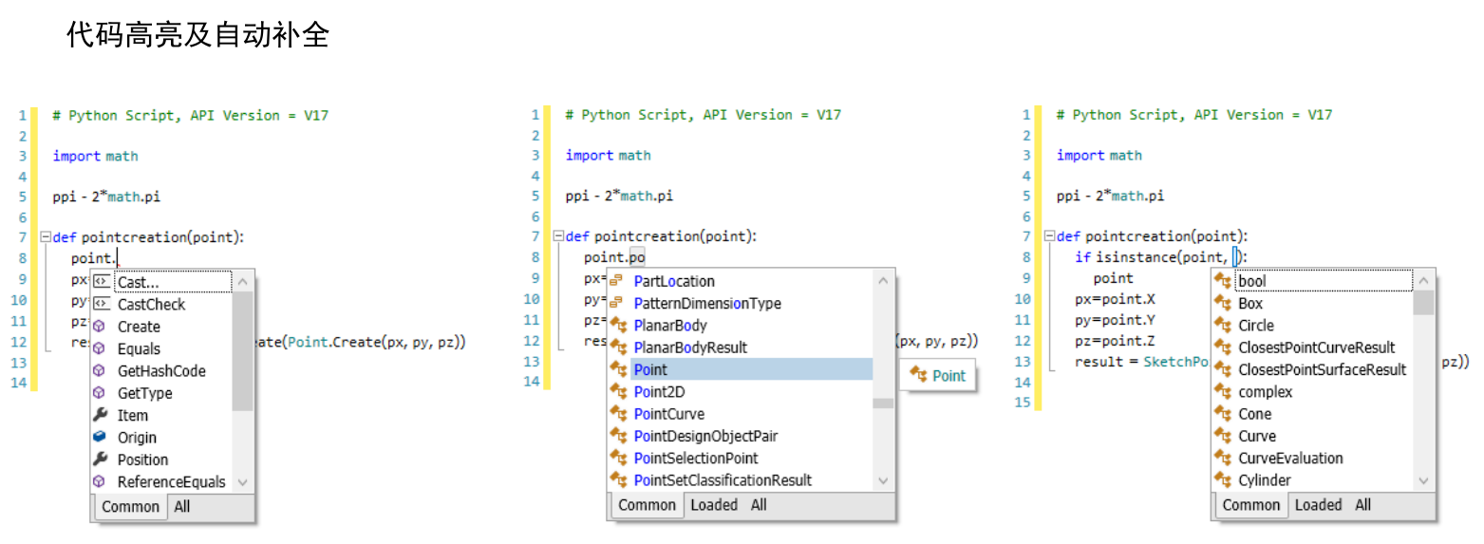1484x544 pixels.
Task: Click the Position wrench property icon
Action: pos(100,460)
